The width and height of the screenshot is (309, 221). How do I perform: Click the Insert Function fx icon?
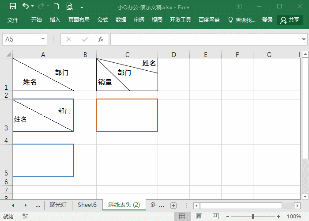tap(101, 39)
